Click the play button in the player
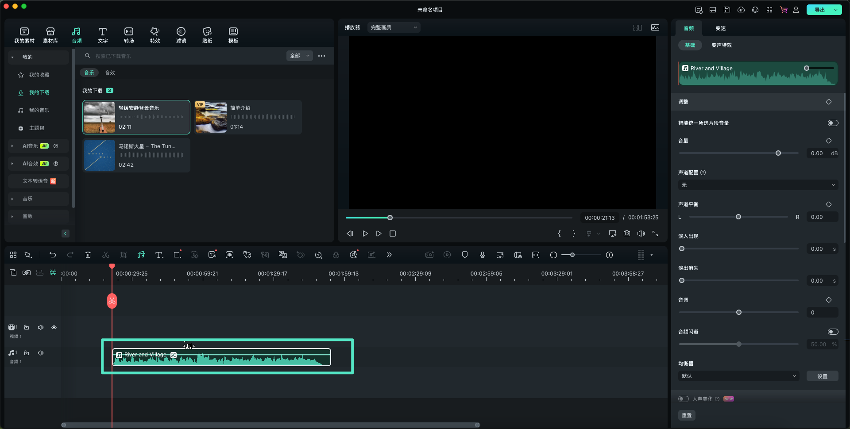This screenshot has height=429, width=850. point(379,234)
